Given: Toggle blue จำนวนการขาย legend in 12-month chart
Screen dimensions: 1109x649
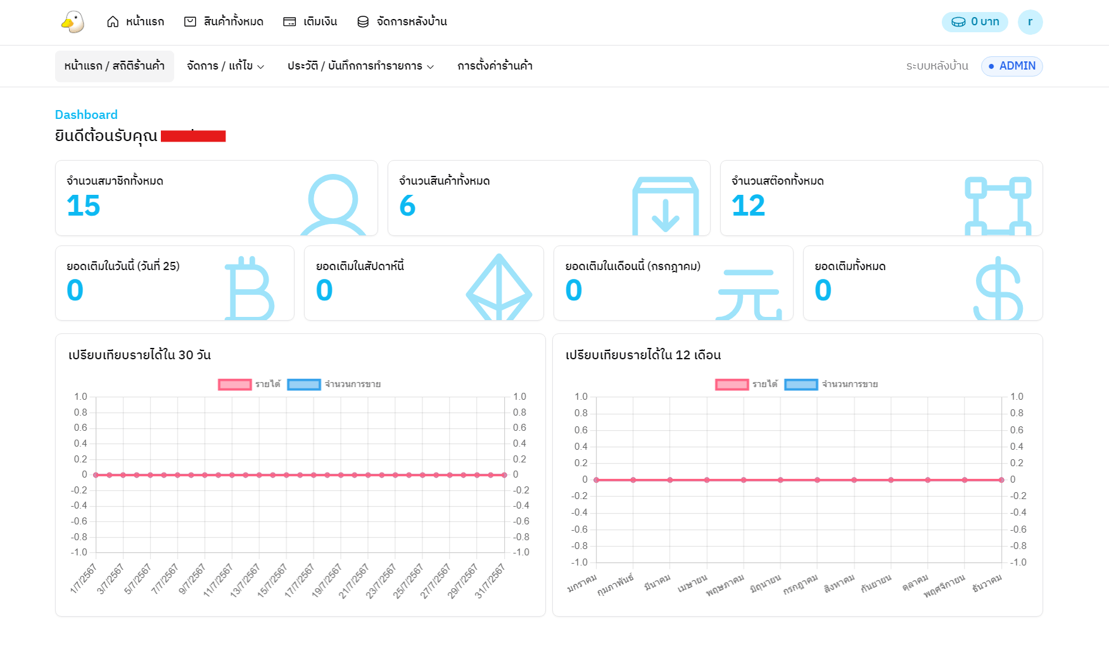Looking at the screenshot, I should [831, 385].
